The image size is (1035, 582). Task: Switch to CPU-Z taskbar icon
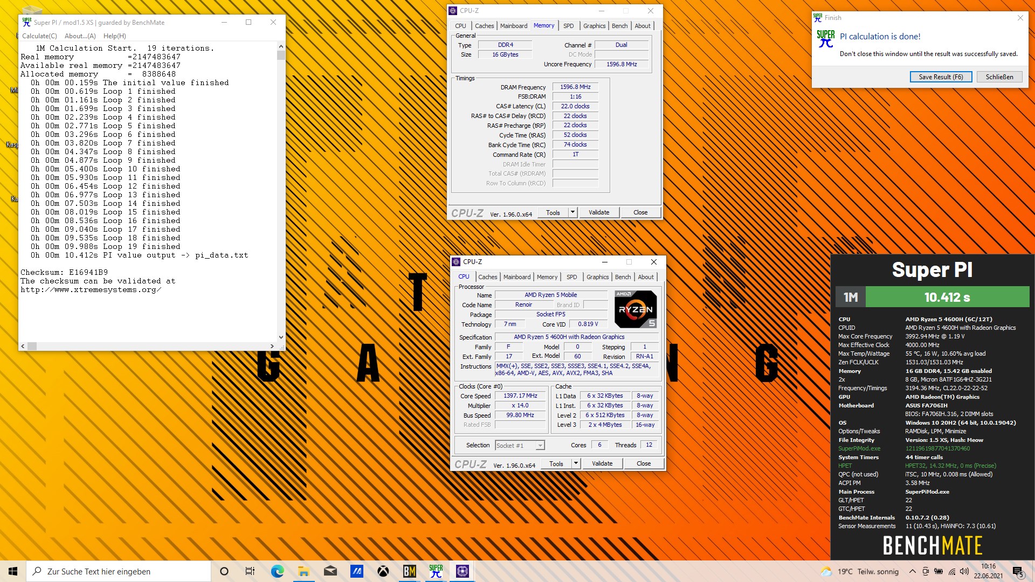[x=463, y=571]
